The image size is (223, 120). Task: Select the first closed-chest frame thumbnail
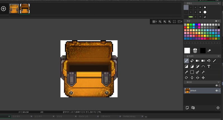(x=14, y=9)
